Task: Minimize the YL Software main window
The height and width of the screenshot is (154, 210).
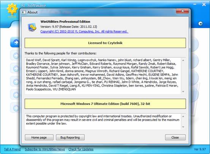Action: [195, 5]
